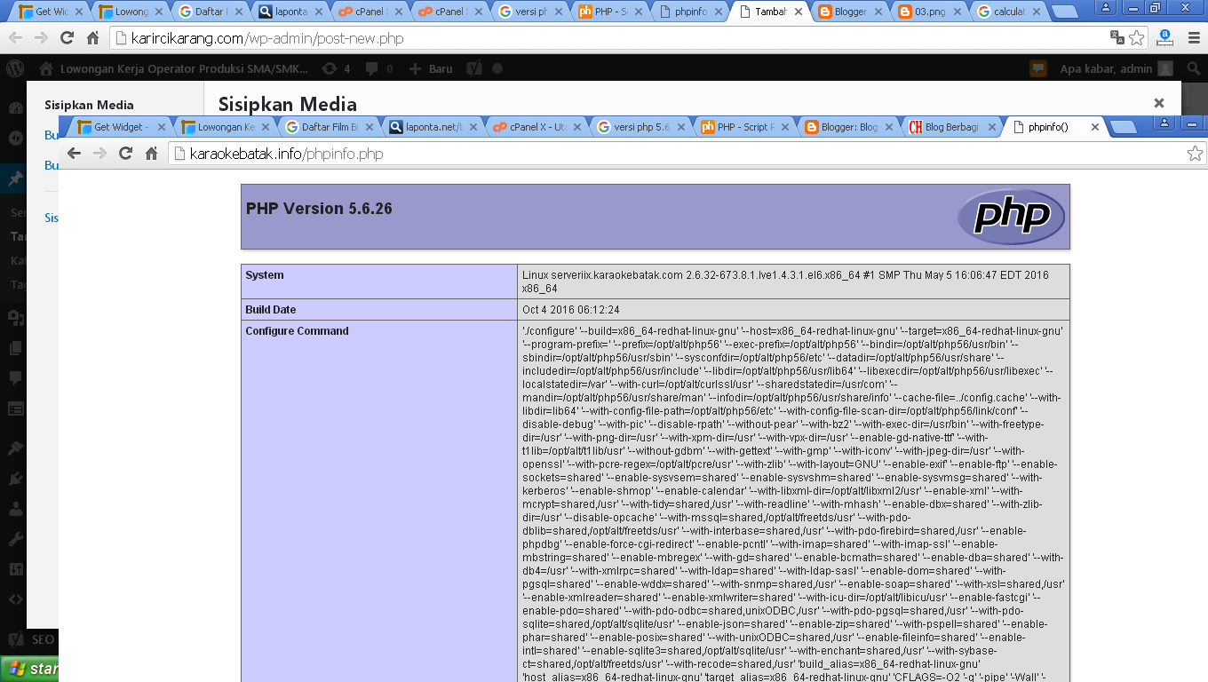This screenshot has height=682, width=1208.
Task: Open Comments icon in WordPress sidebar
Action: [15, 377]
